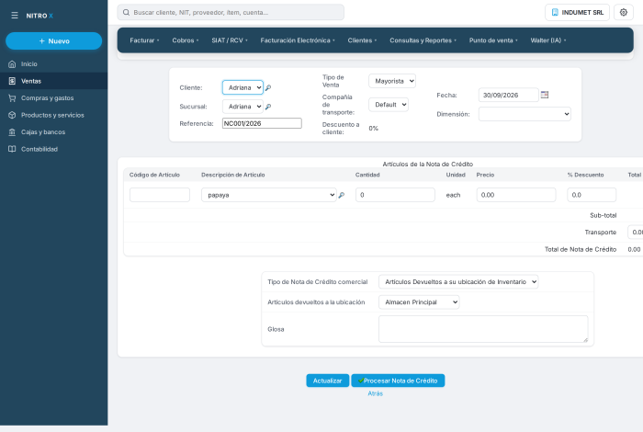Open the Dimensión dropdown
This screenshot has height=432, width=643.
pos(525,114)
